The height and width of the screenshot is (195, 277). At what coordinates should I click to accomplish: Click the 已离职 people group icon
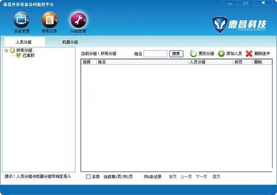tap(18, 56)
